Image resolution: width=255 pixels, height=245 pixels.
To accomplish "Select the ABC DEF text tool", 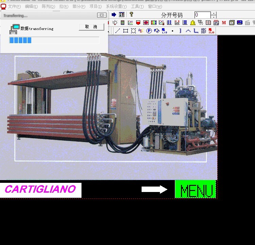I will (x=204, y=31).
